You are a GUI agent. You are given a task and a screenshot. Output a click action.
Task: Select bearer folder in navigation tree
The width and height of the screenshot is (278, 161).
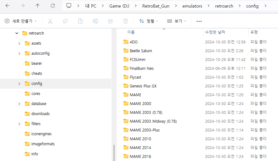(x=33, y=64)
